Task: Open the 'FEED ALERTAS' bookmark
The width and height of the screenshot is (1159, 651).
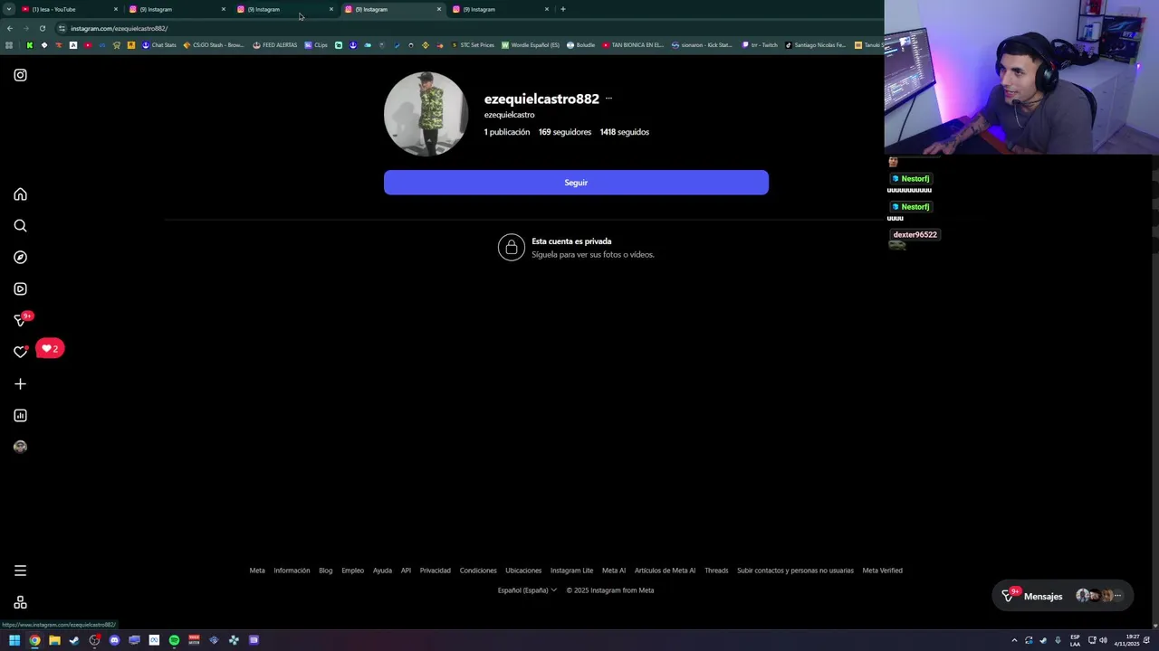Action: tap(274, 45)
